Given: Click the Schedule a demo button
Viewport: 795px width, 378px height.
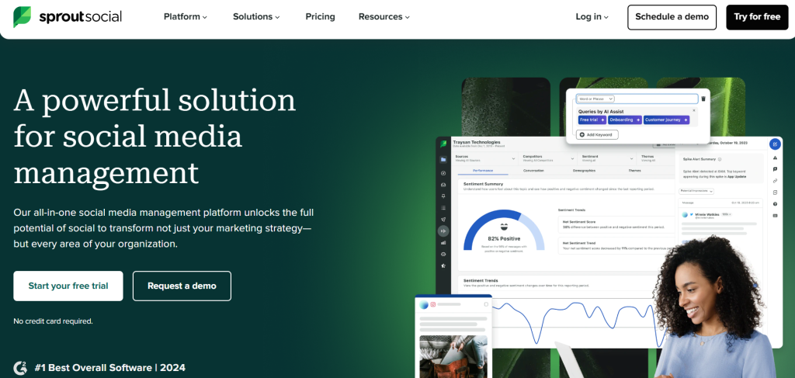Looking at the screenshot, I should coord(672,17).
